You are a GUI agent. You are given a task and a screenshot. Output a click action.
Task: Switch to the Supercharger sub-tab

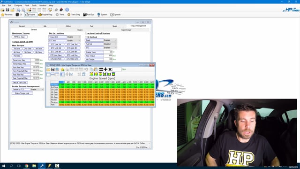click(126, 30)
